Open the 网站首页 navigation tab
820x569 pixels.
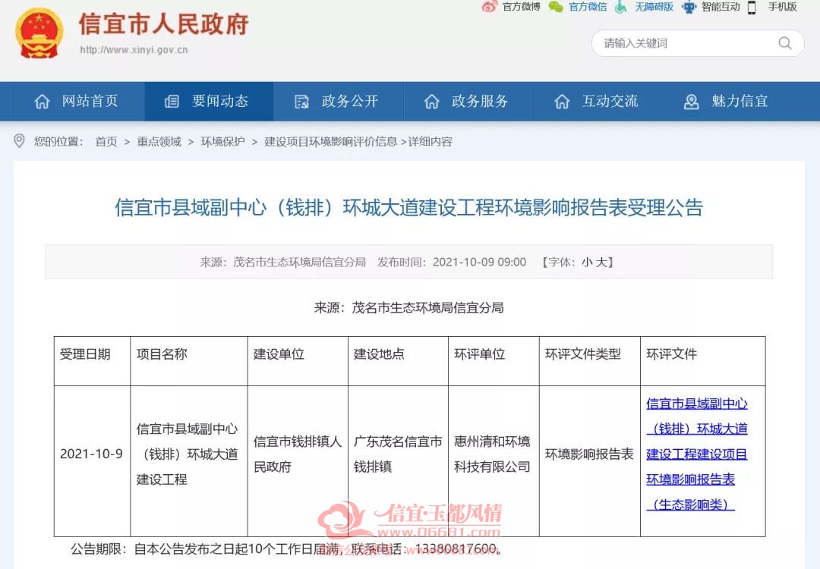click(79, 102)
